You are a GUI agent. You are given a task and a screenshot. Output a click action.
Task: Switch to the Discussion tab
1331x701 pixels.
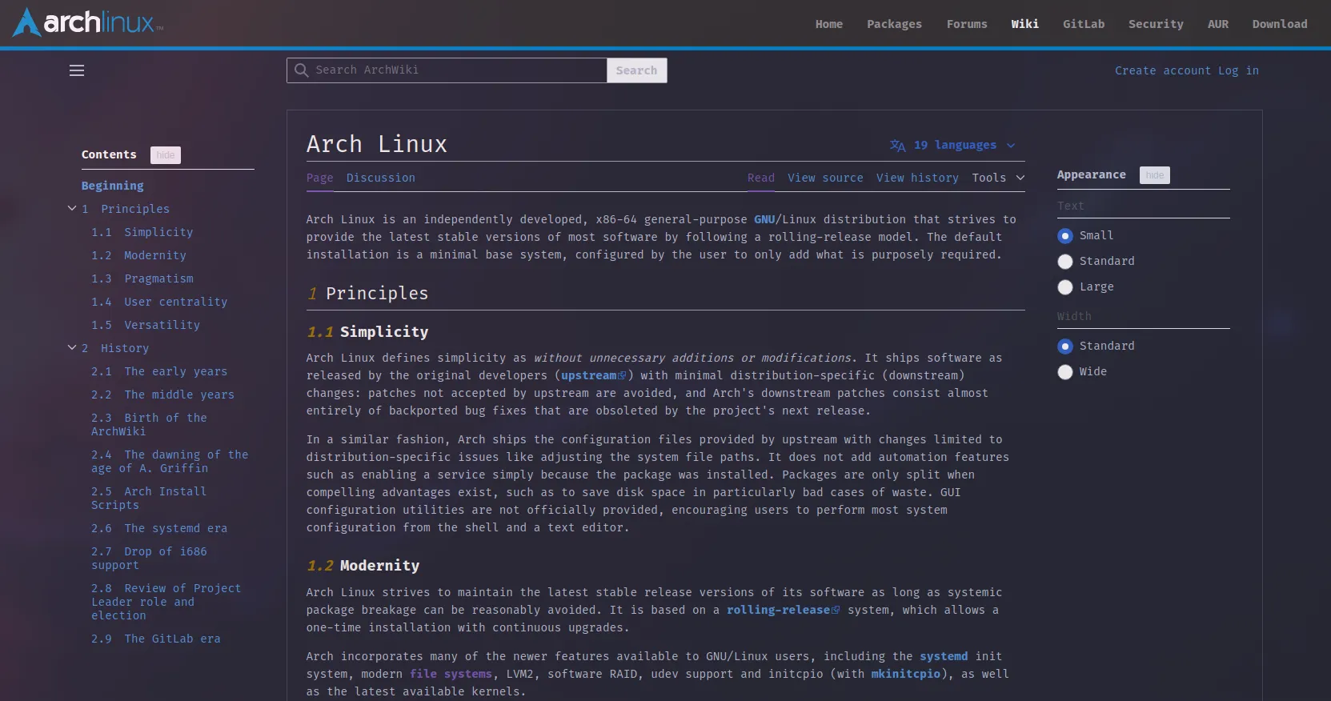381,178
